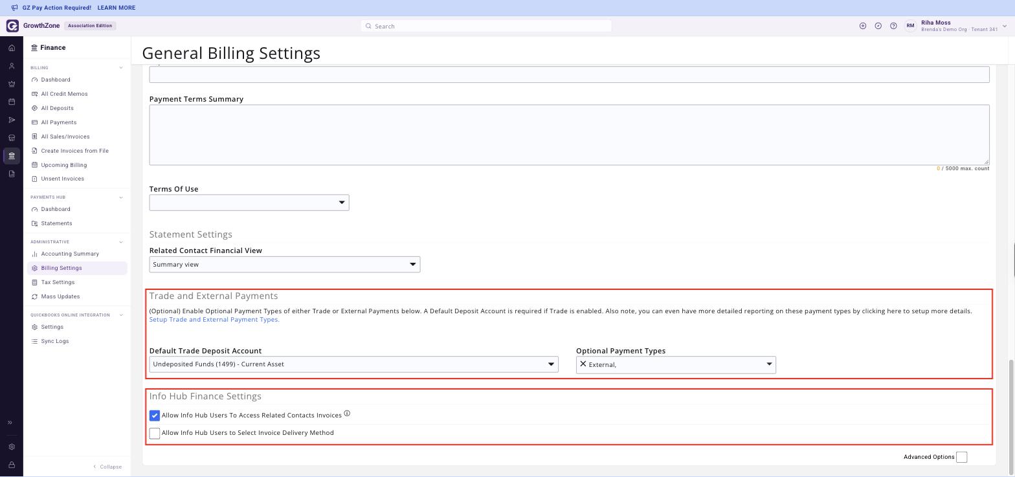Open Related Contact Financial View dropdown

285,264
